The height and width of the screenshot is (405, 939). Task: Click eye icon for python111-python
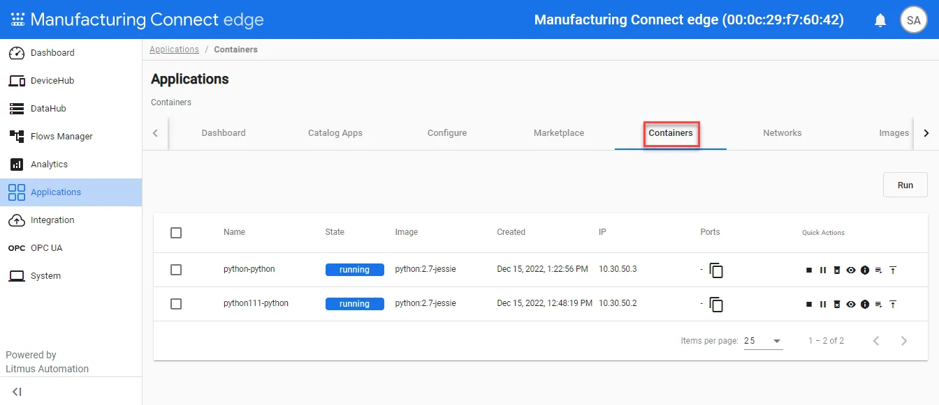(x=851, y=304)
